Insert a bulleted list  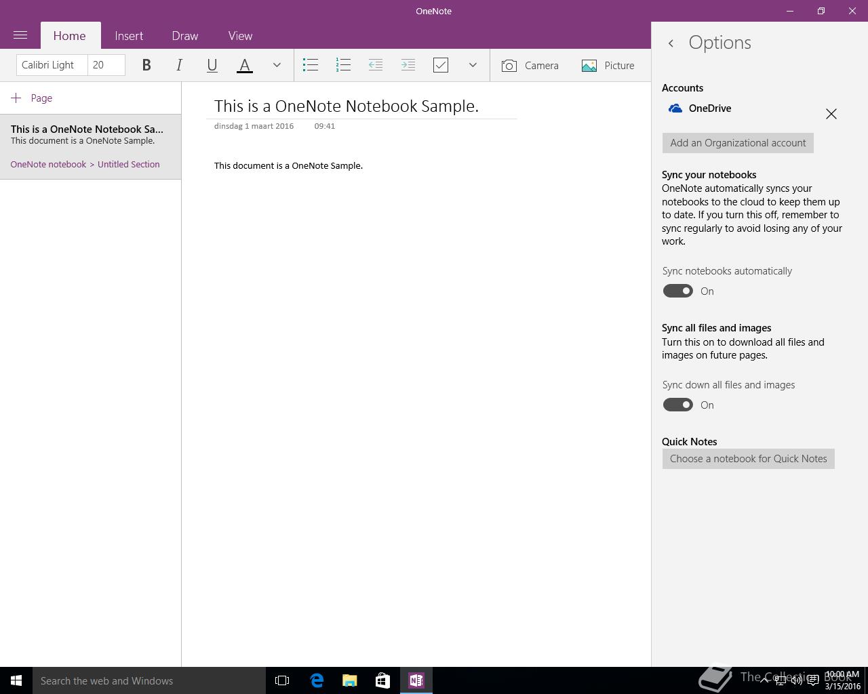coord(311,65)
